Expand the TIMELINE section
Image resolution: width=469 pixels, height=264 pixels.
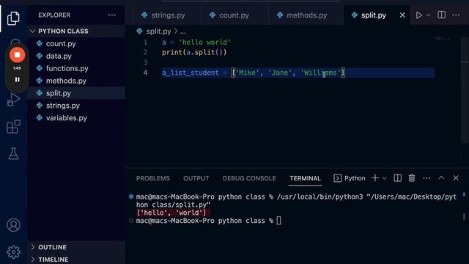53,259
